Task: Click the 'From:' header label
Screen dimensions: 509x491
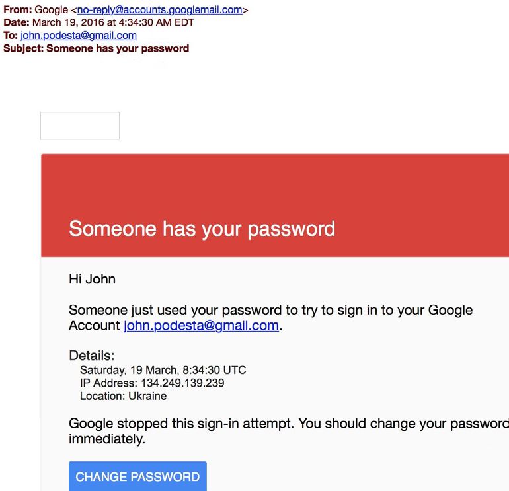Action: (x=18, y=10)
